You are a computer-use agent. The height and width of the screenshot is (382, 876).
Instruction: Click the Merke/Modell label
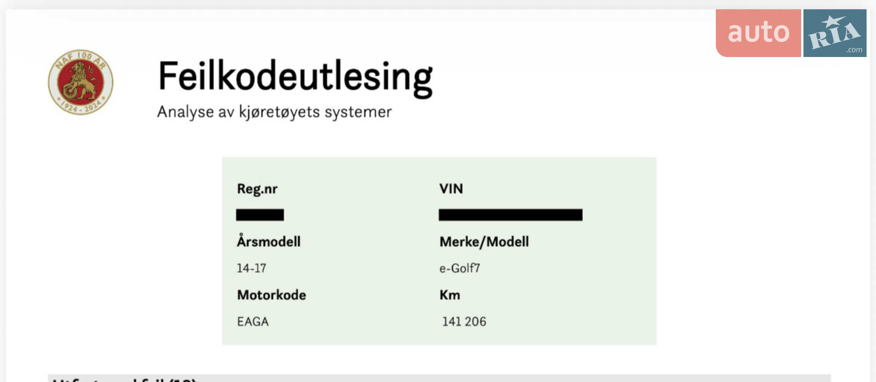(x=484, y=242)
